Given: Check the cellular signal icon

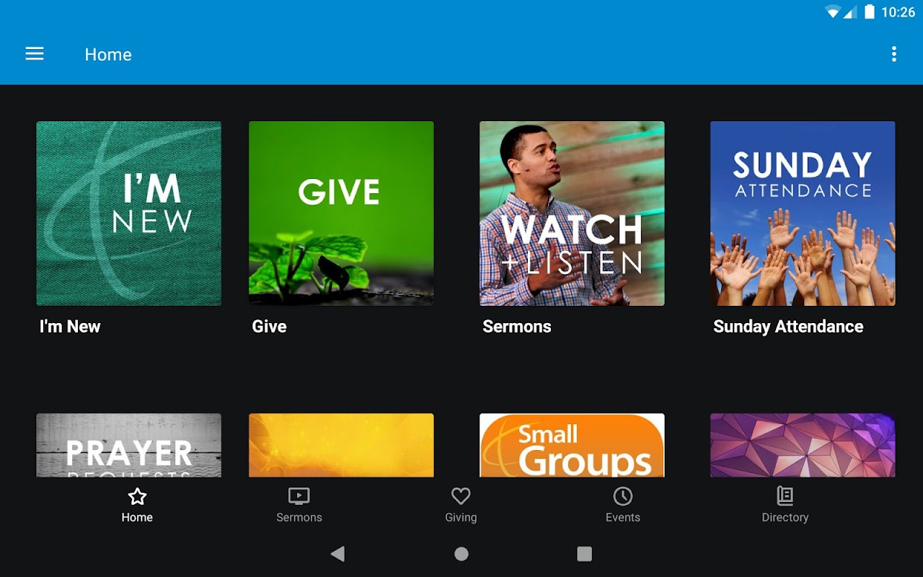Looking at the screenshot, I should click(x=850, y=12).
